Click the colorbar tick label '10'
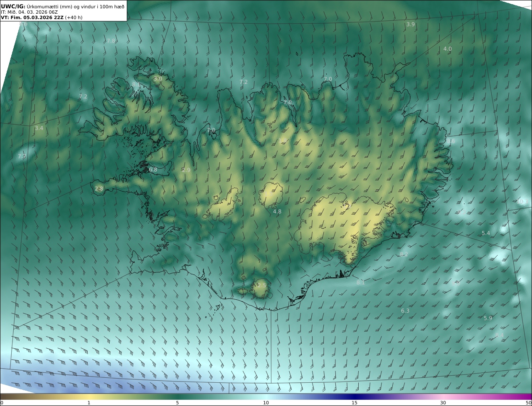Viewport: 532px width, 406px height. [x=266, y=403]
